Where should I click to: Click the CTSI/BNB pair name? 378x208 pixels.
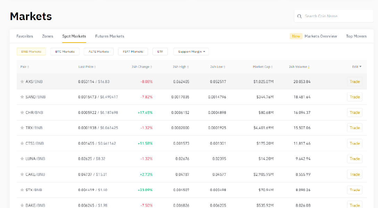pyautogui.click(x=35, y=143)
